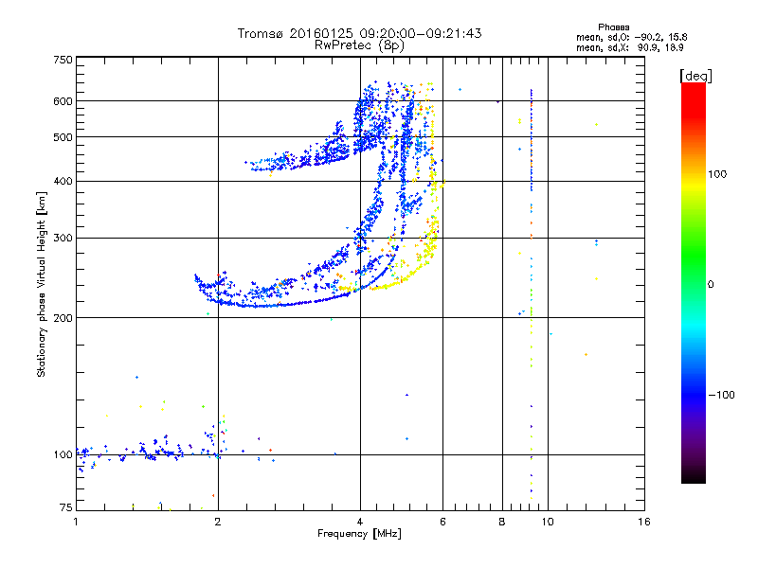Click the y-axis tick label '200'
This screenshot has height=568, width=758.
coord(63,318)
